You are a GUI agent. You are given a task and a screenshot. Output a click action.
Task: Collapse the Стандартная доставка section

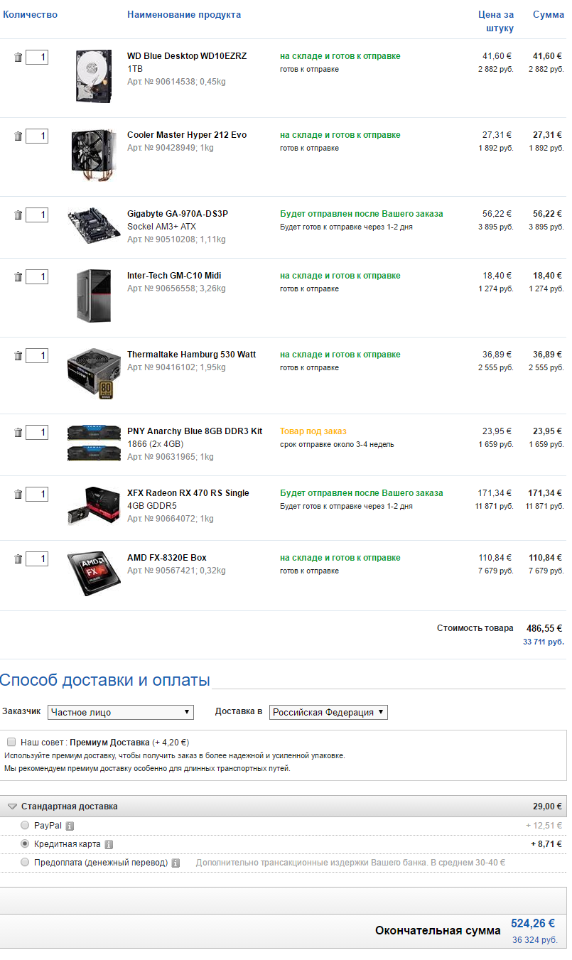tap(12, 807)
